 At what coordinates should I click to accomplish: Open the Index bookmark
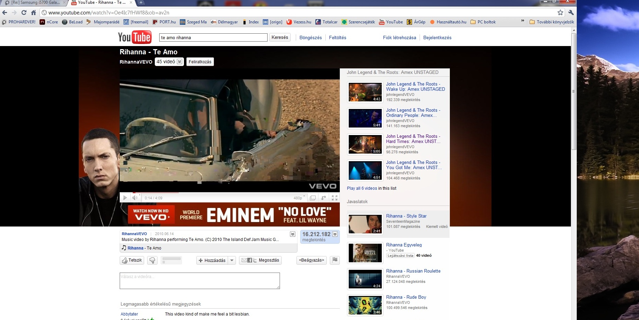pyautogui.click(x=250, y=22)
